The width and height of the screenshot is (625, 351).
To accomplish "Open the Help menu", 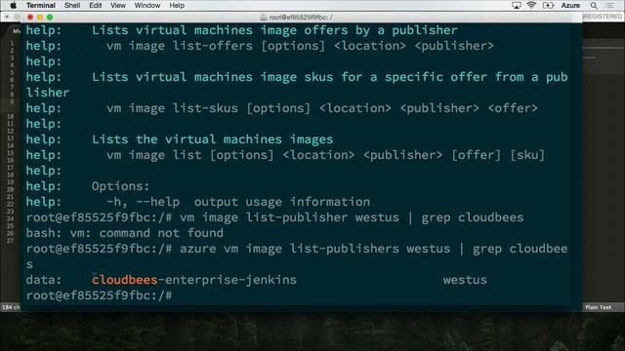I will [x=177, y=6].
